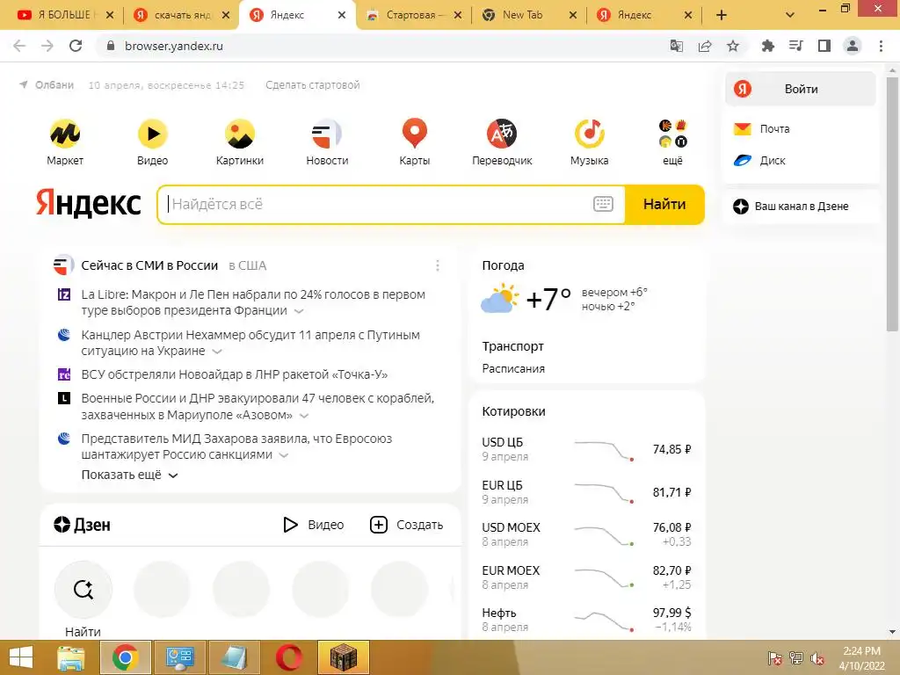Click the page vertical scrollbar thumb
Image resolution: width=900 pixels, height=675 pixels.
(x=892, y=204)
